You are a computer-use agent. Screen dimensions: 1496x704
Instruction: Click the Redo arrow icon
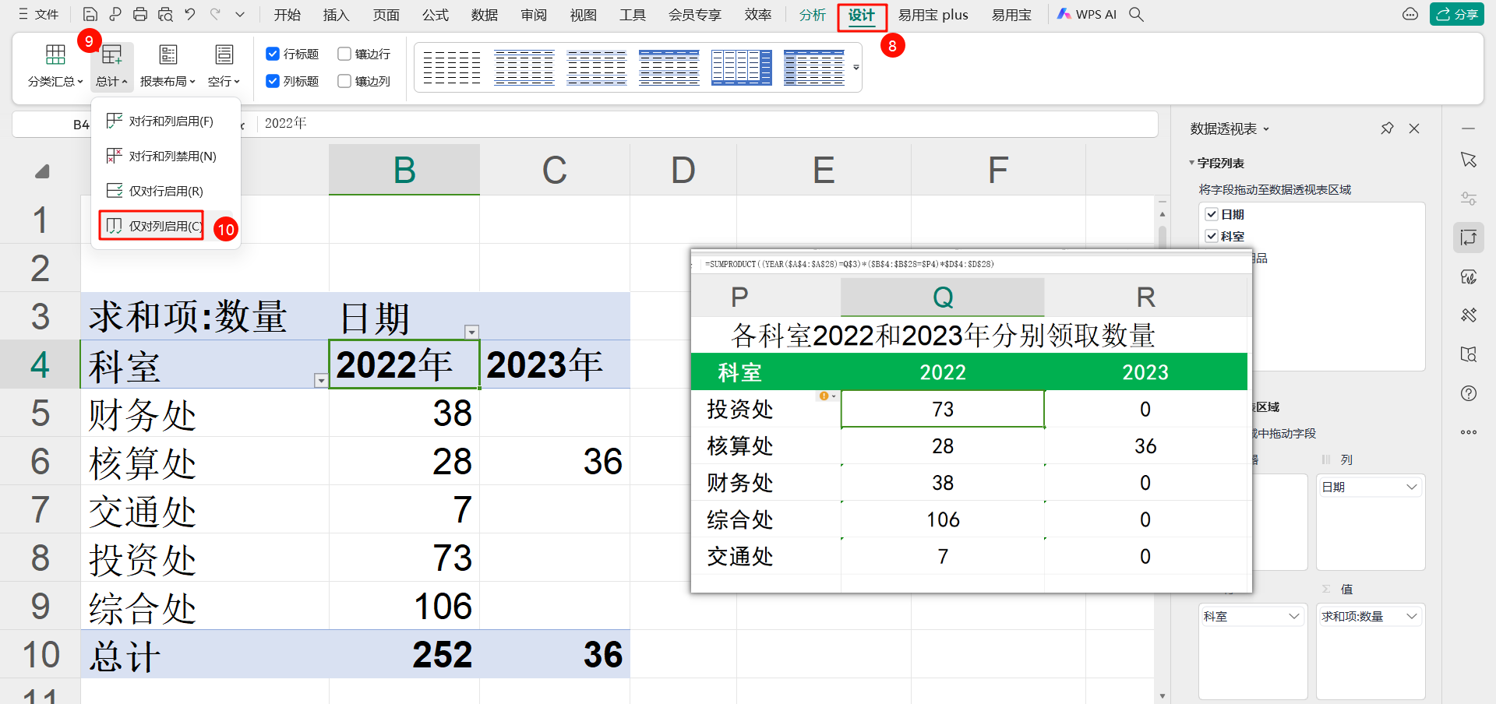click(215, 15)
